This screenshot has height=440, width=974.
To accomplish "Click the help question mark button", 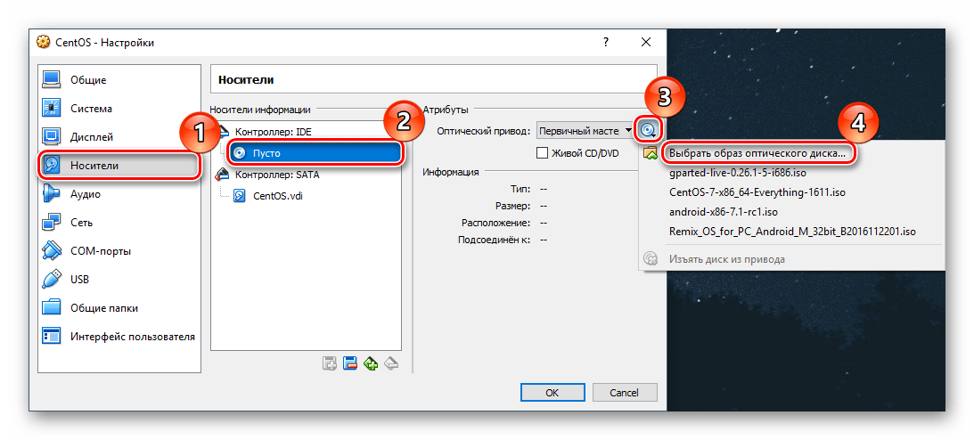I will coord(606,42).
